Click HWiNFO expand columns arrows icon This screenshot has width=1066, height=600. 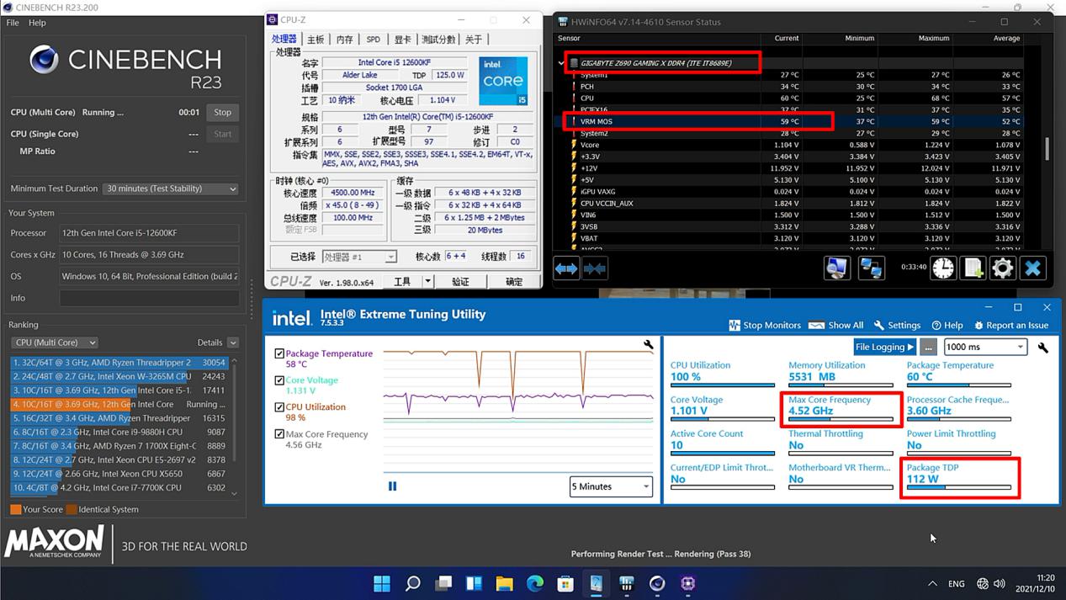566,268
